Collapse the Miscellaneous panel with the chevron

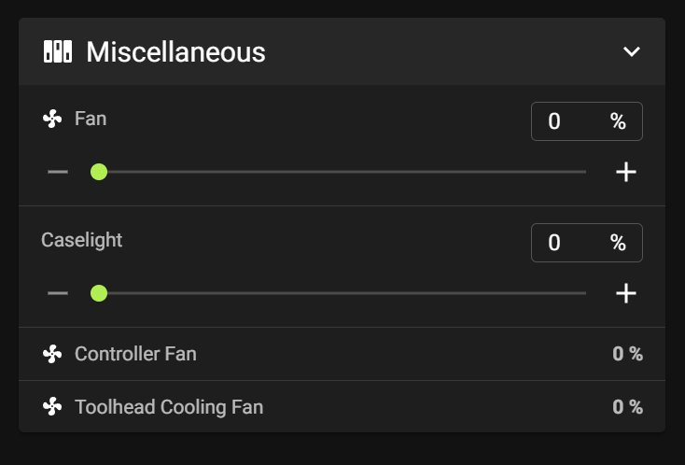(631, 51)
